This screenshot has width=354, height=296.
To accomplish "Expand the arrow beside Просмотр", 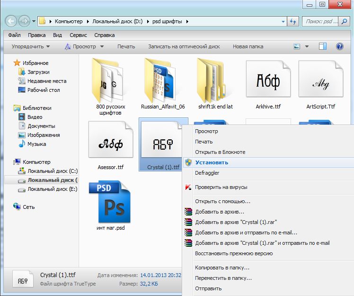I will [x=102, y=46].
